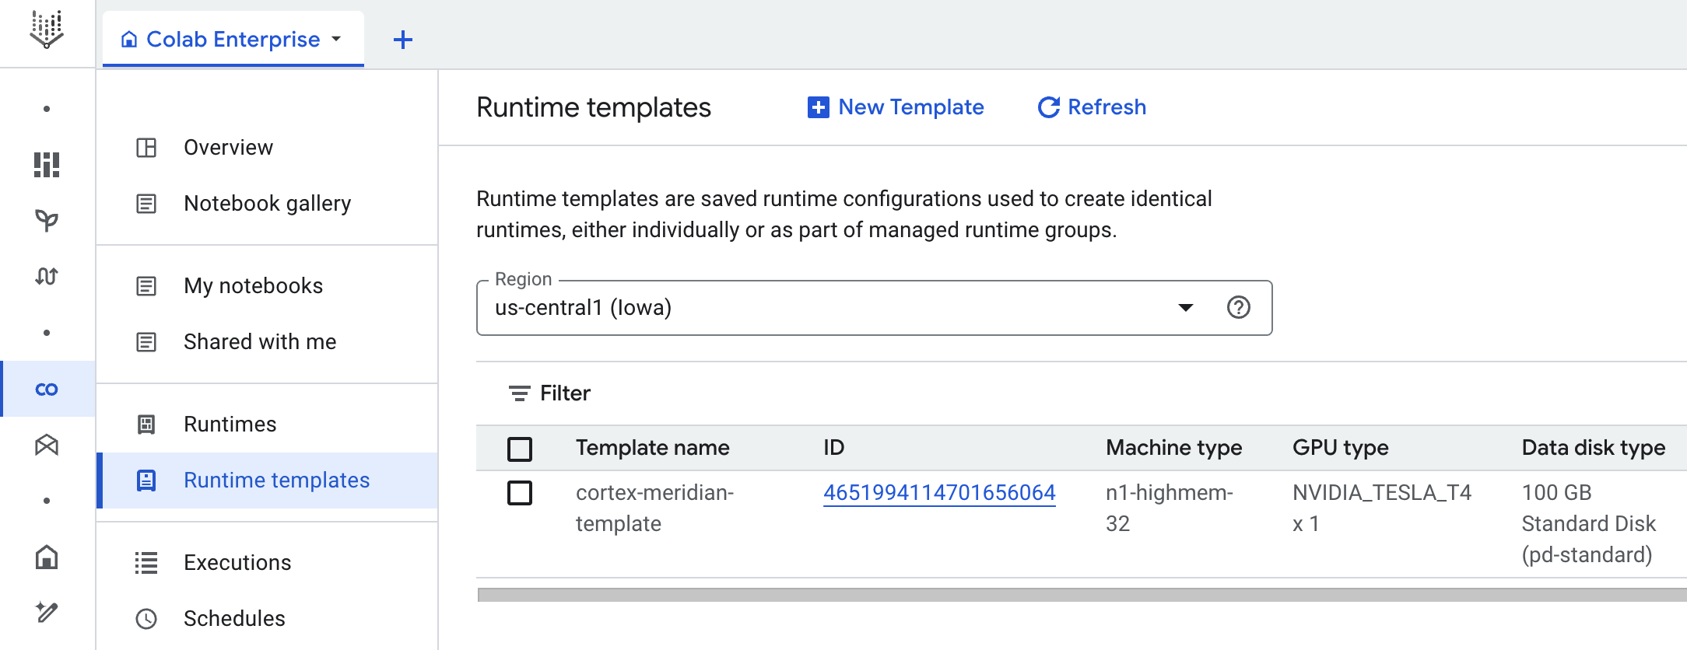Click the plus icon to add tab
Screen dimensions: 1687x650
coord(403,40)
